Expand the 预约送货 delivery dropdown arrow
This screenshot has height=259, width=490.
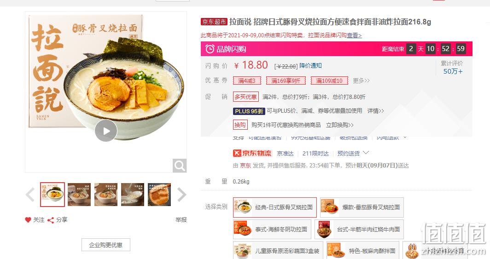coord(366,153)
